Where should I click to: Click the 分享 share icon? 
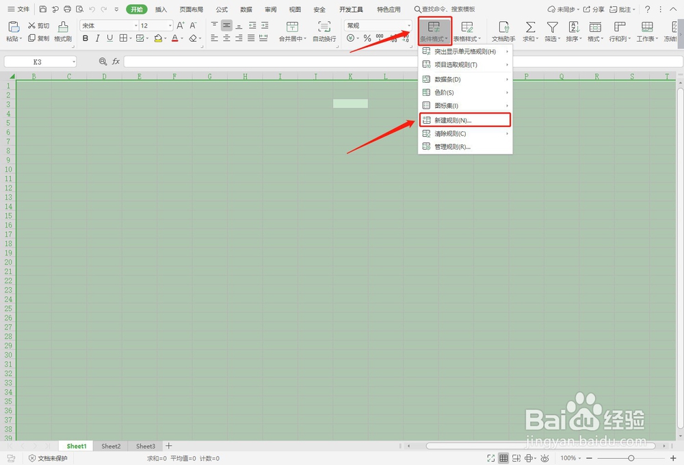click(594, 9)
